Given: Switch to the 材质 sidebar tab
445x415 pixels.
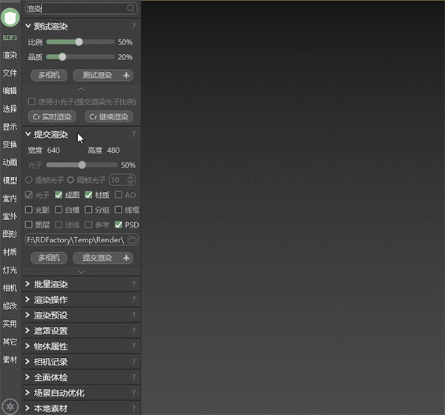Looking at the screenshot, I should point(10,252).
